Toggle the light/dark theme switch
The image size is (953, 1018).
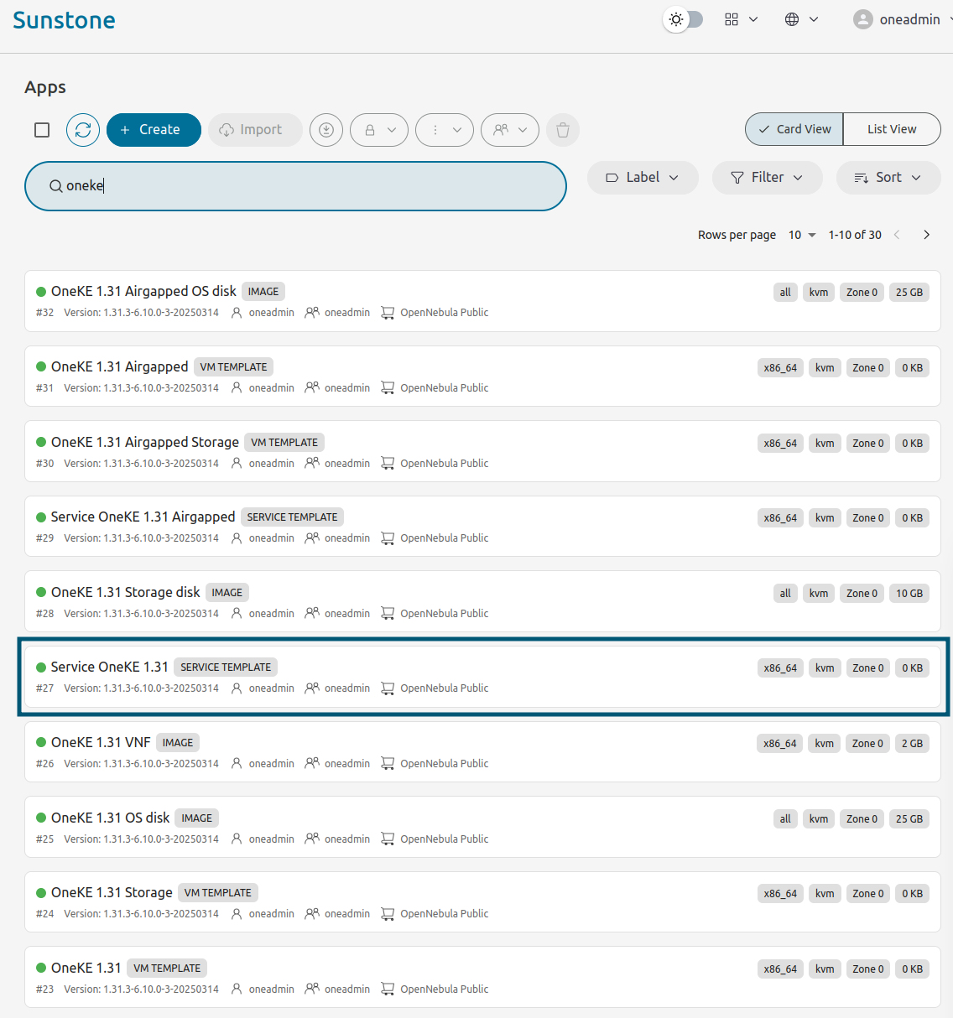point(684,19)
